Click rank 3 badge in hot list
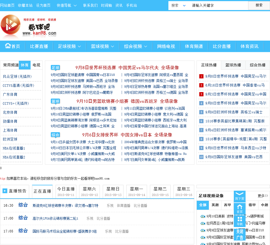Viewport: 270px width, 245px height. 201,94
